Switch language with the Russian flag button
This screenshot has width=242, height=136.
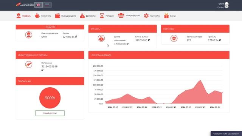point(47,5)
